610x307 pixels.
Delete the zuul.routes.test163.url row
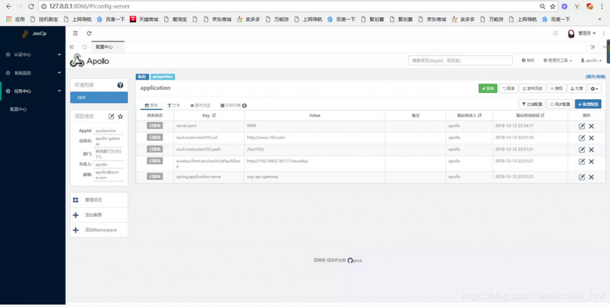click(591, 138)
